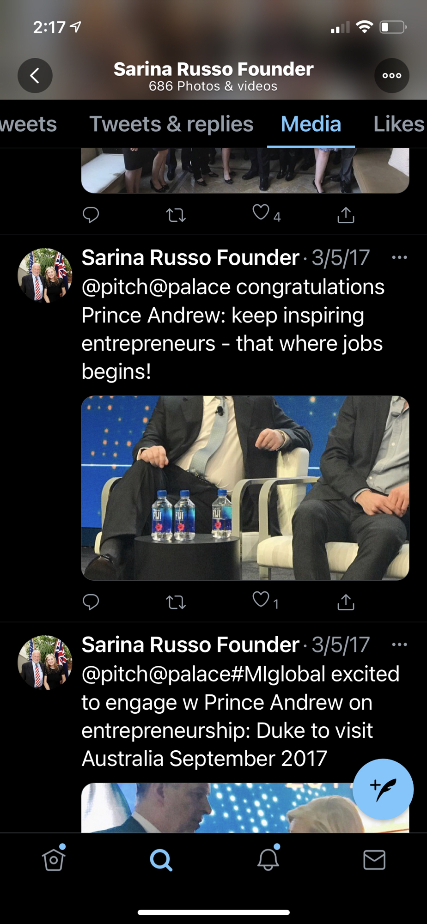Open Messages envelope in bottom bar
Image resolution: width=427 pixels, height=924 pixels.
(374, 860)
